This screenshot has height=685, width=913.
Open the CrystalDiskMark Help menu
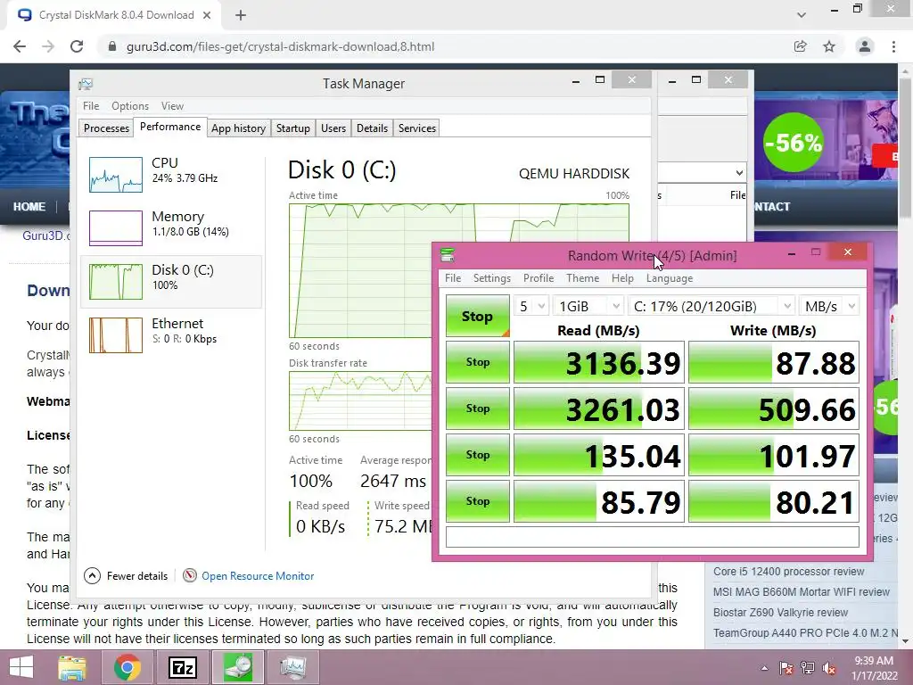tap(621, 278)
